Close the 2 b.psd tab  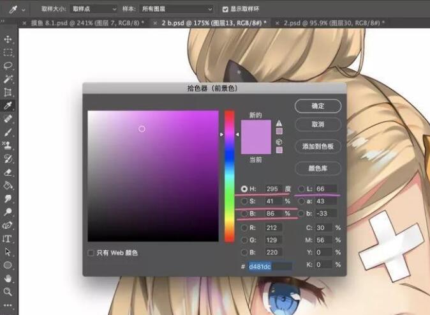155,24
